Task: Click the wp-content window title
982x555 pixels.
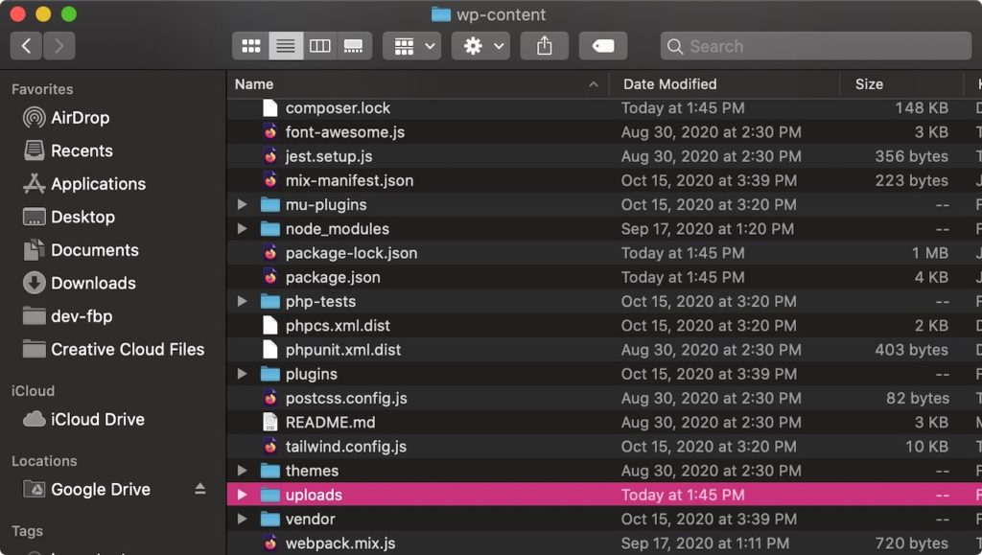Action: point(501,14)
